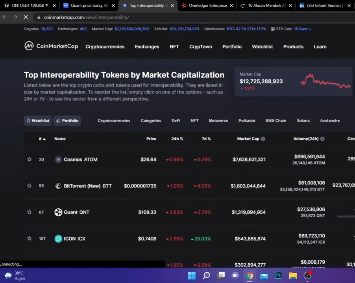
Task: Click the Watchlist filter button
Action: tap(38, 121)
